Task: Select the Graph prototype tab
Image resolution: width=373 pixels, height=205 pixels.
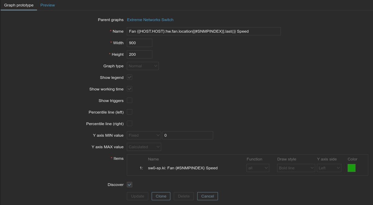Action: click(x=19, y=5)
